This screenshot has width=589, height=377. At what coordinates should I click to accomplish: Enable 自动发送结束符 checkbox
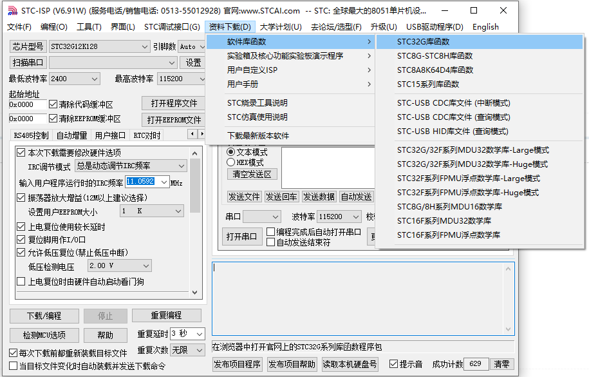tap(270, 242)
